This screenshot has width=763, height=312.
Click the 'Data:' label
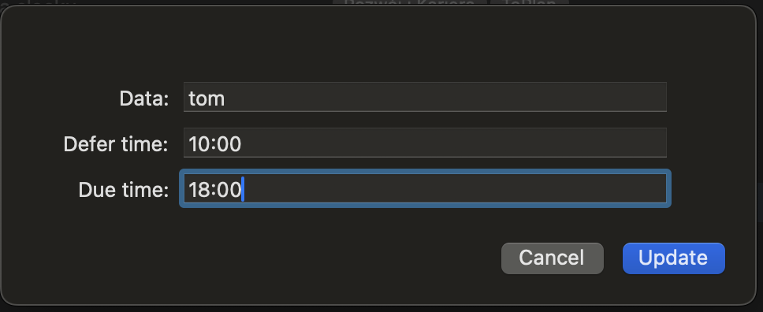click(144, 98)
